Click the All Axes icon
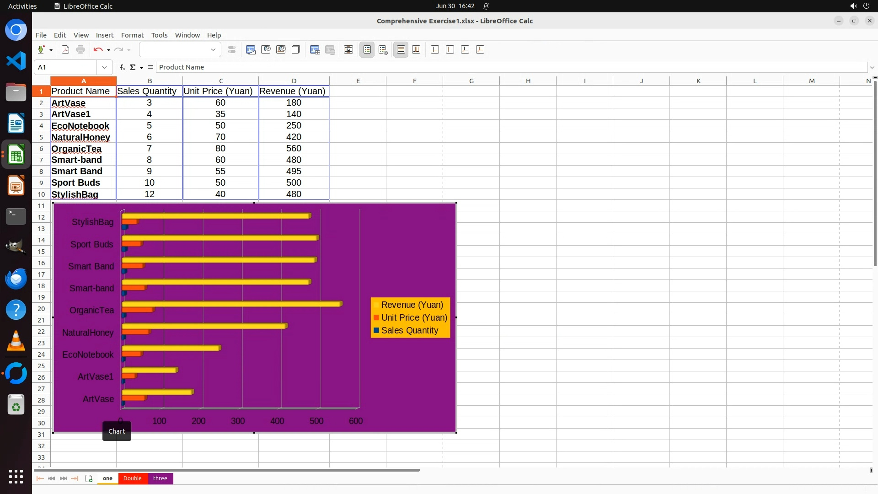 click(x=480, y=50)
